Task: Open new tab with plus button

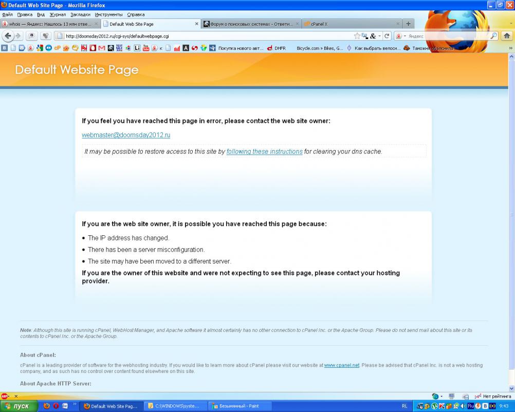Action: click(x=408, y=24)
